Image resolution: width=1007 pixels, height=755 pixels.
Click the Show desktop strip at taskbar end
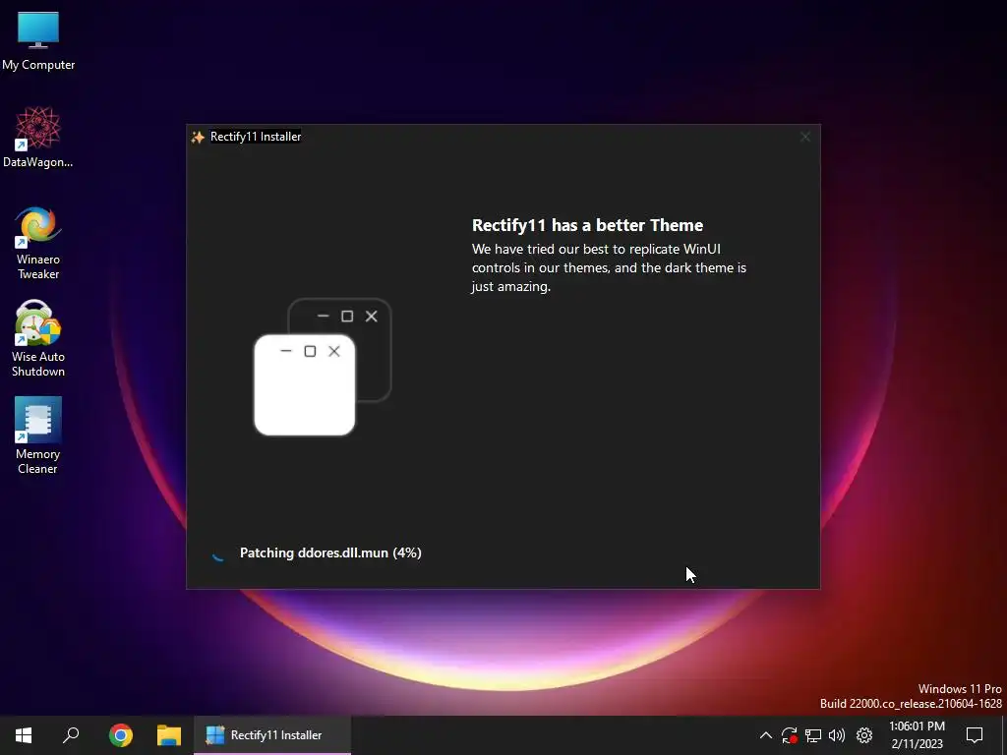[x=1004, y=735]
